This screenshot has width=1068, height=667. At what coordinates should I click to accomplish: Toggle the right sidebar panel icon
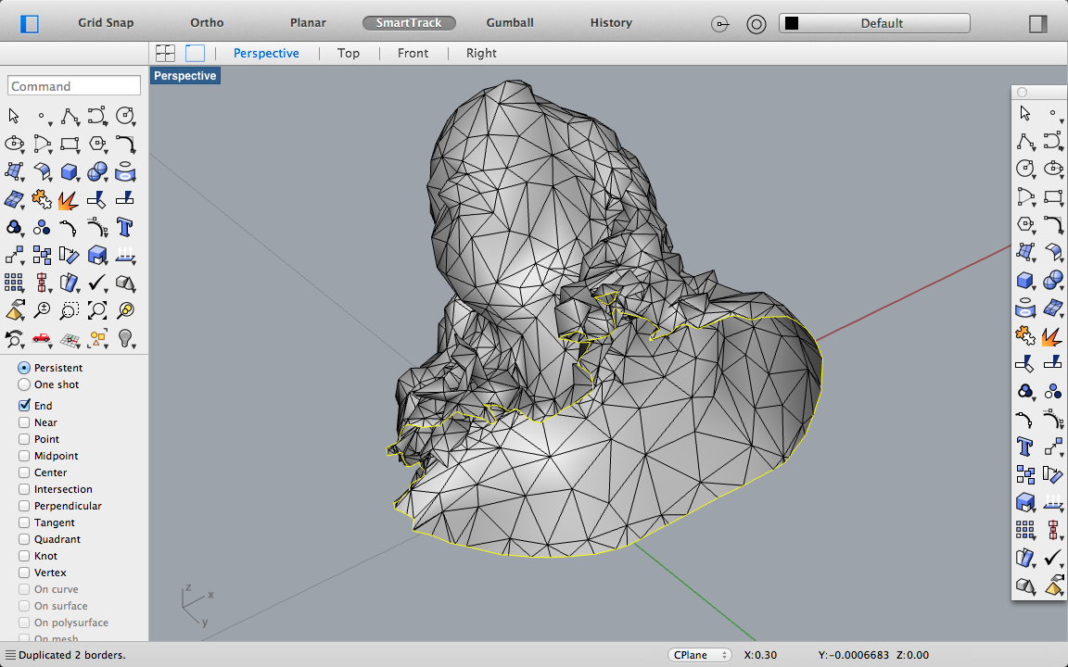(x=1037, y=23)
